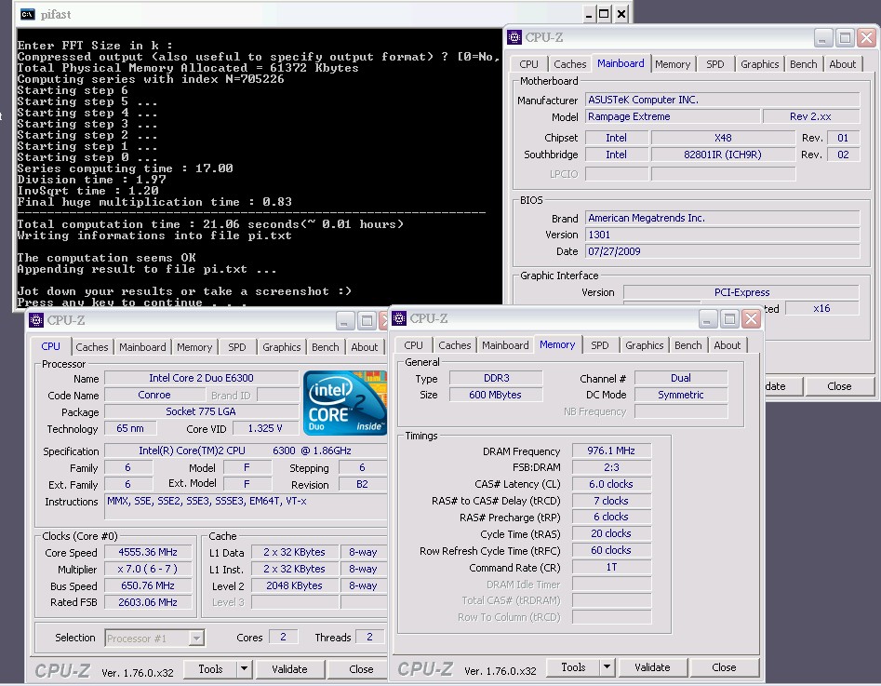The image size is (881, 686).
Task: Close the CPU-Z Mainboard window via X
Action: tap(867, 37)
